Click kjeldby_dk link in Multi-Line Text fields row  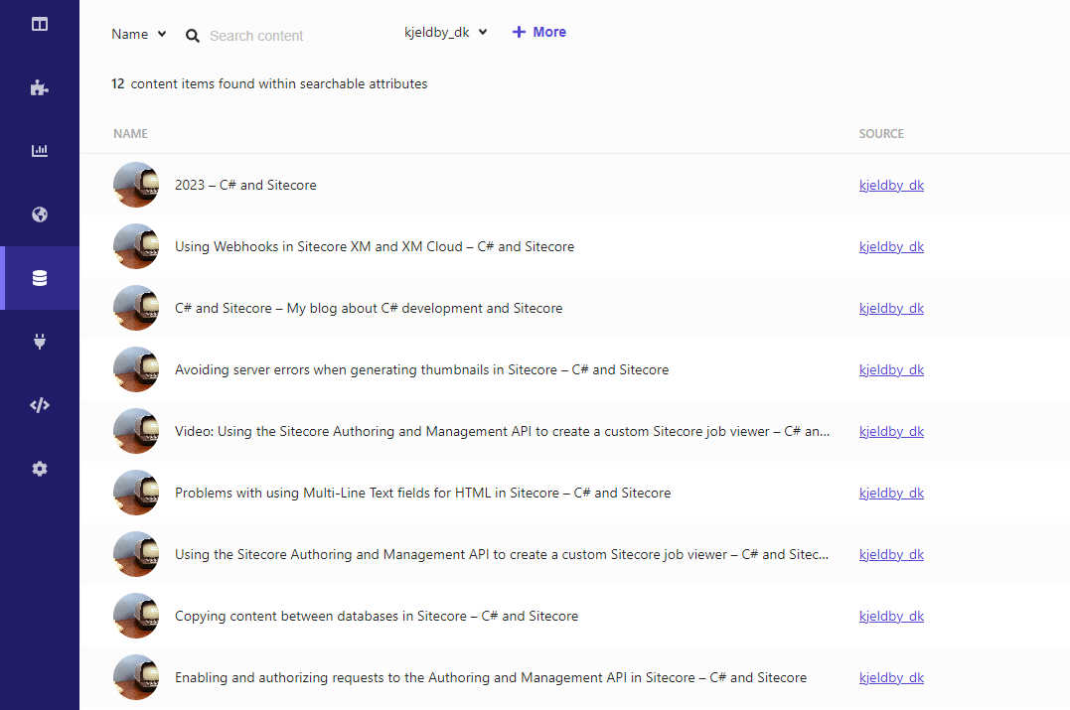point(891,493)
